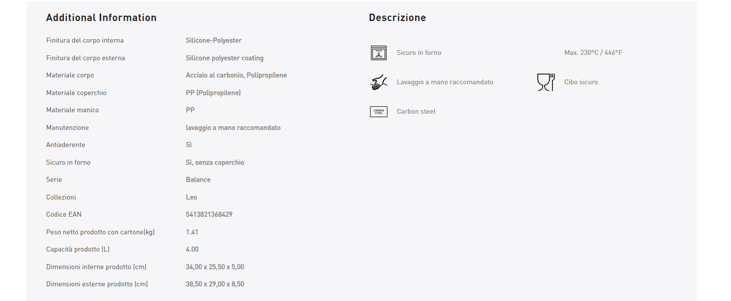Click the Carbon steel text label
Image resolution: width=731 pixels, height=301 pixels.
(x=416, y=112)
